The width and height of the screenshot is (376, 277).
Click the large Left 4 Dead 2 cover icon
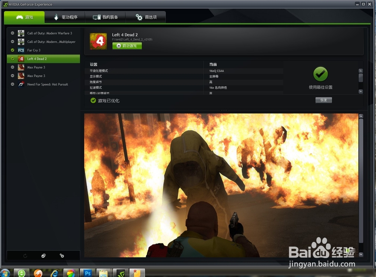coord(98,41)
